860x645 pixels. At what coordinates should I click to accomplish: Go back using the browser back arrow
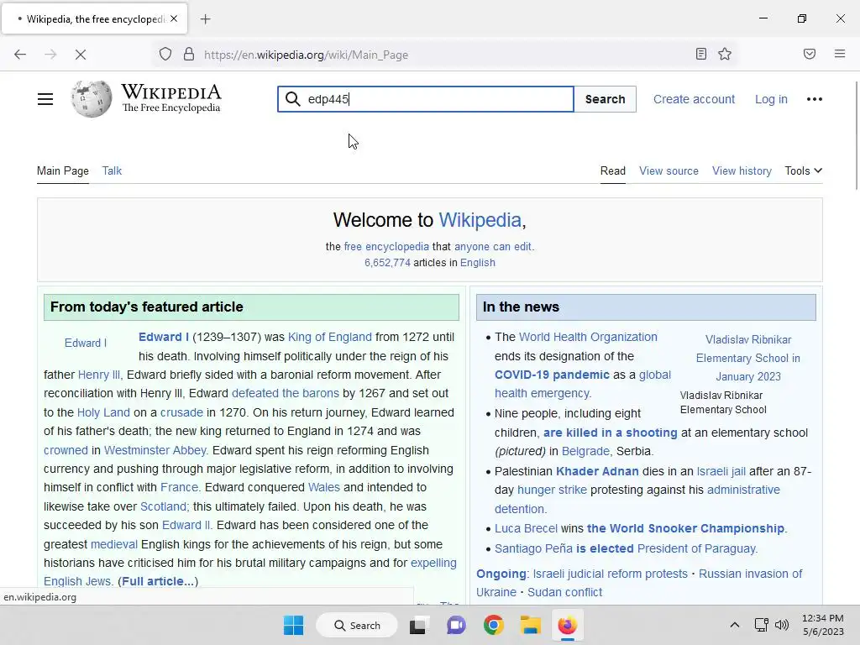click(x=20, y=55)
